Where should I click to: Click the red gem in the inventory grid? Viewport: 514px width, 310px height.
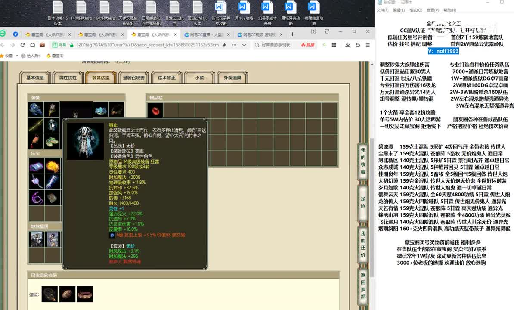tap(155, 110)
